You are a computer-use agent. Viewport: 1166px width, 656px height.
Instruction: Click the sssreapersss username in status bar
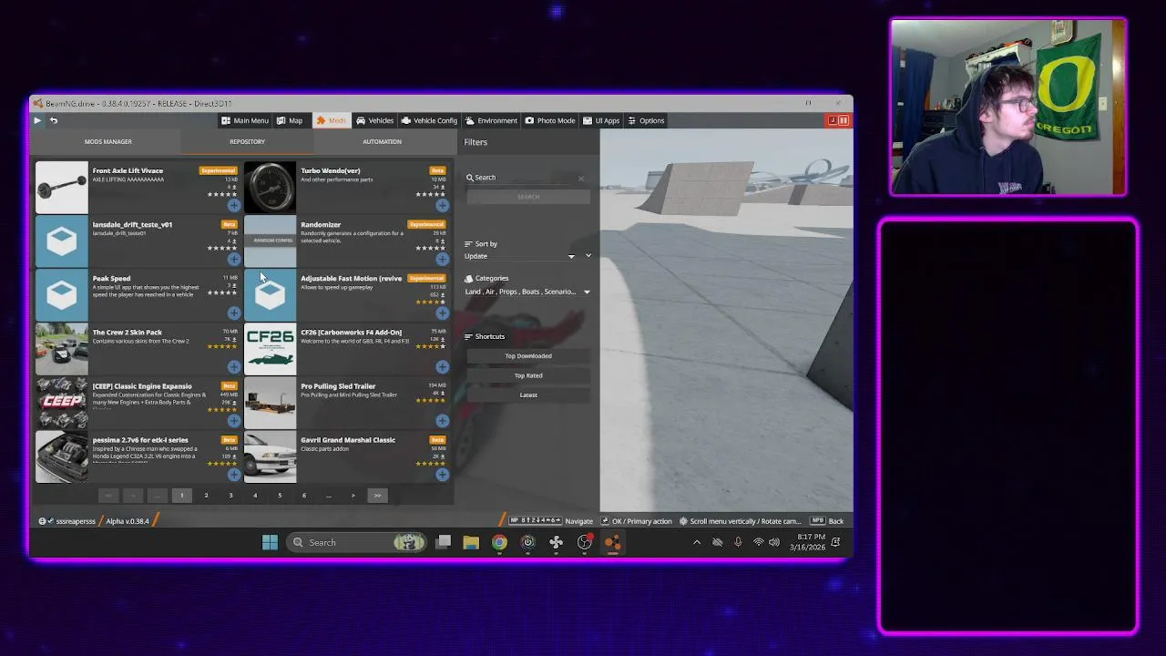click(x=75, y=521)
